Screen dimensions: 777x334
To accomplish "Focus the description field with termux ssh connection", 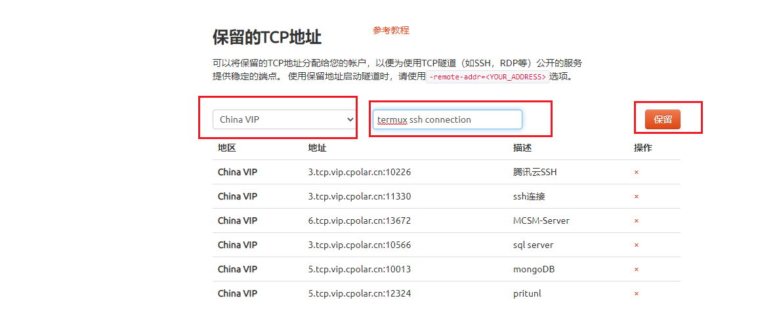I will (x=448, y=119).
